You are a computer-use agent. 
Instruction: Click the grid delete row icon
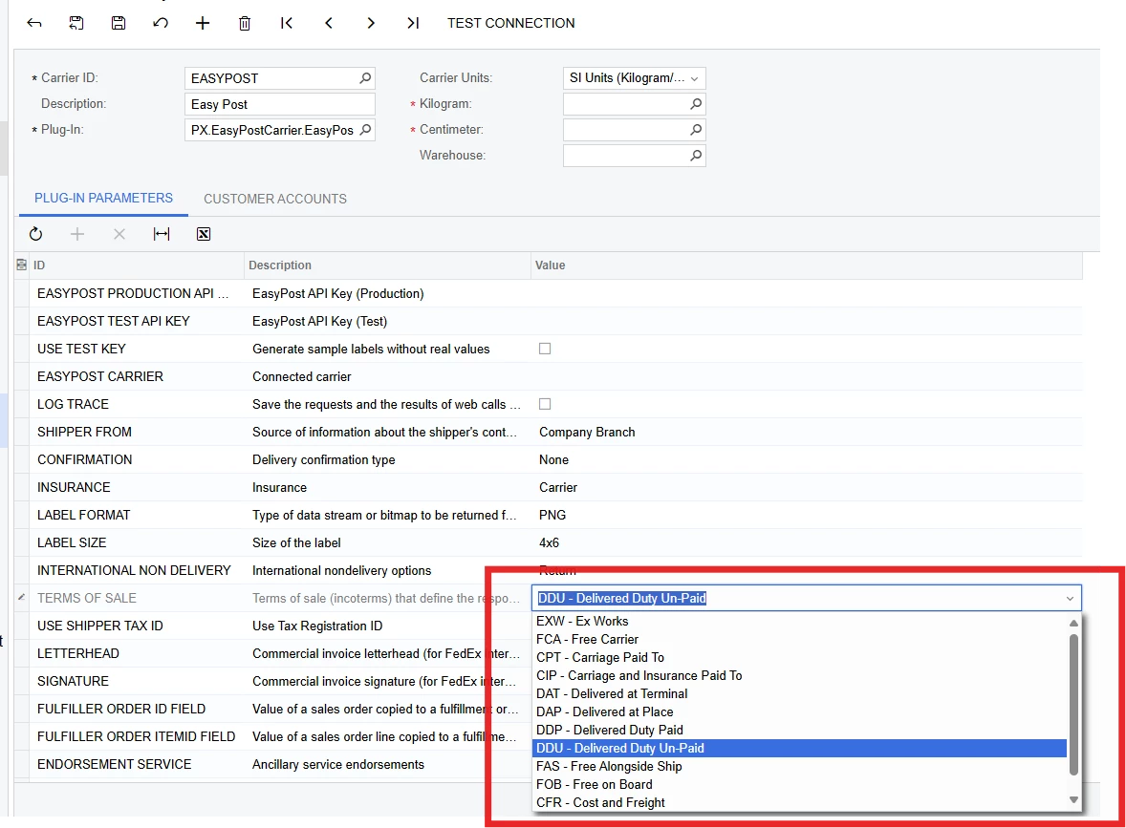pyautogui.click(x=119, y=234)
